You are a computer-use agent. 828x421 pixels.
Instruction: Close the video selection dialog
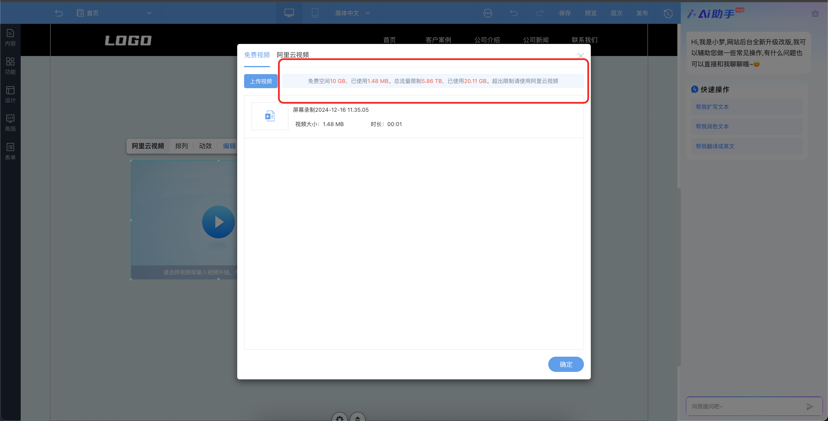580,56
